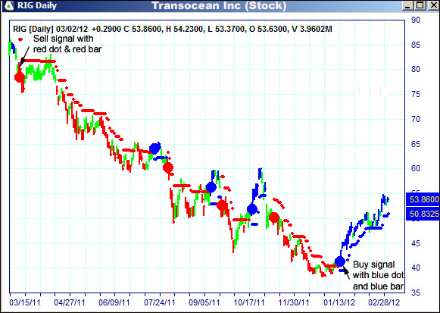This screenshot has width=440, height=313.
Task: Click the 10/17/11 date axis label
Action: 249,303
